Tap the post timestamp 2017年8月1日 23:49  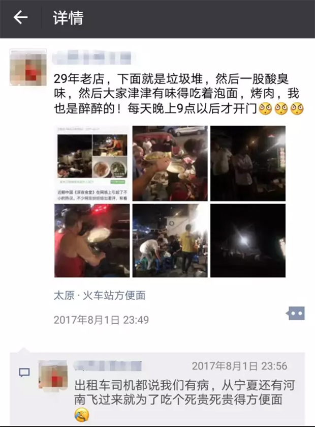(102, 320)
